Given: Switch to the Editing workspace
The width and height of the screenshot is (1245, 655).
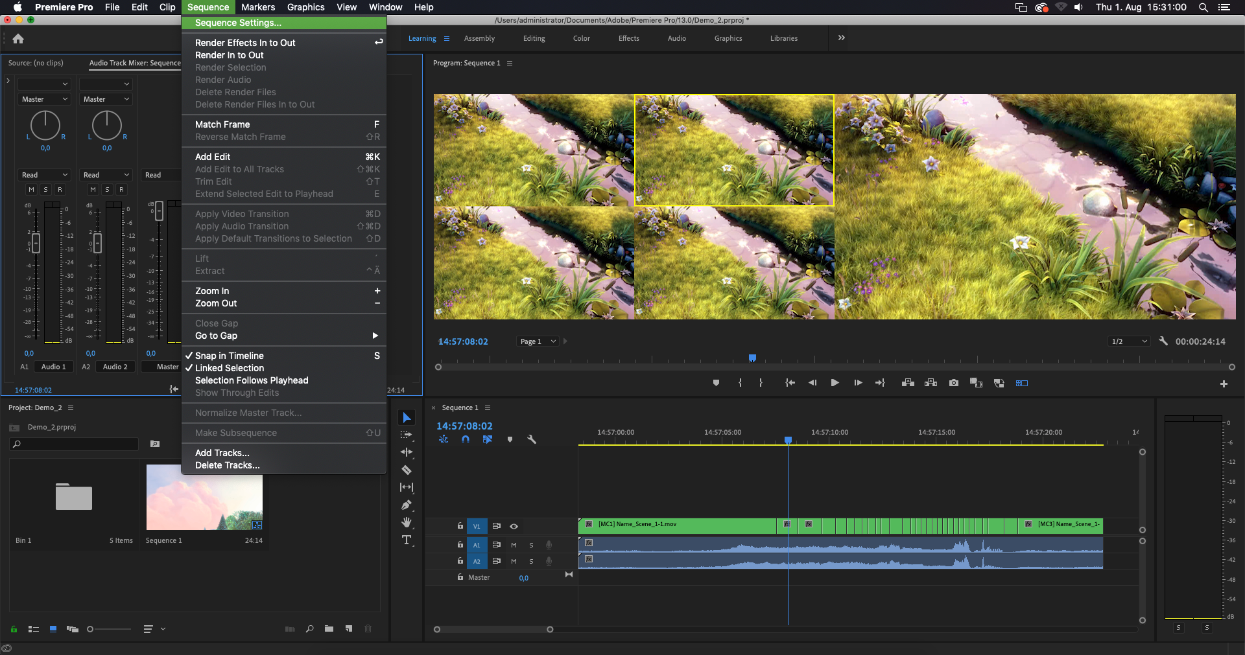Looking at the screenshot, I should point(534,38).
